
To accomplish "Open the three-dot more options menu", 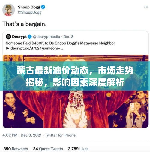I will (146, 7).
